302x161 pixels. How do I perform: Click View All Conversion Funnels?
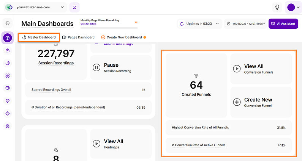tap(261, 69)
